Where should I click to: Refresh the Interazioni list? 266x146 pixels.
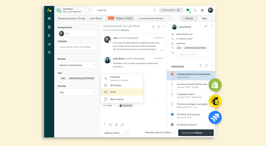point(206,66)
